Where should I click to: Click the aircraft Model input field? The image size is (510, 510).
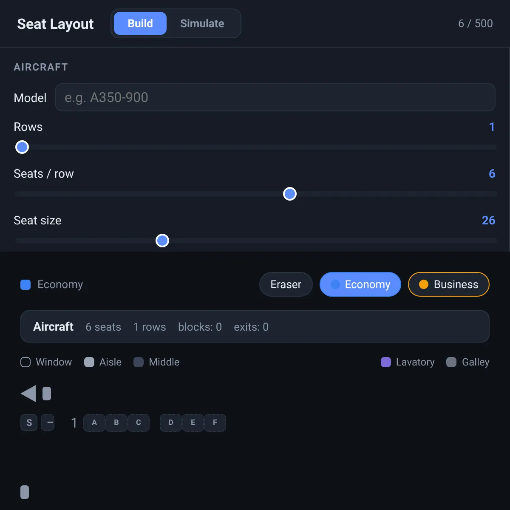tap(275, 97)
